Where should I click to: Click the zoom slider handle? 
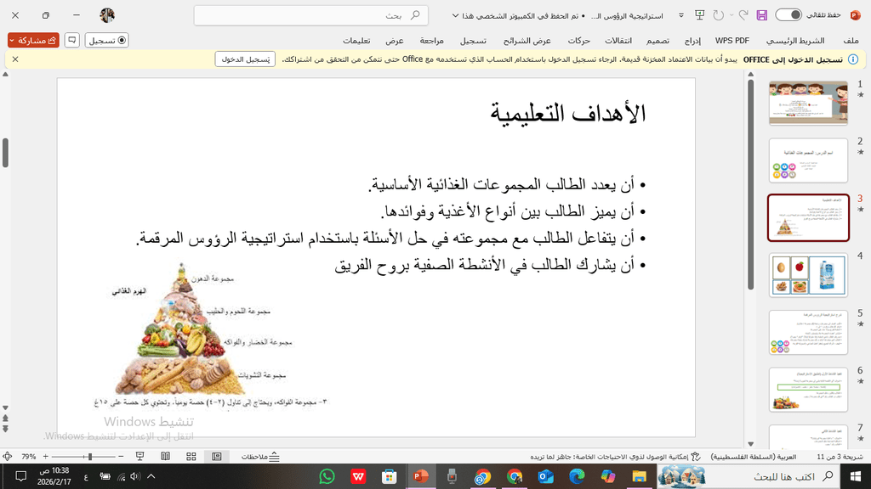tap(90, 456)
